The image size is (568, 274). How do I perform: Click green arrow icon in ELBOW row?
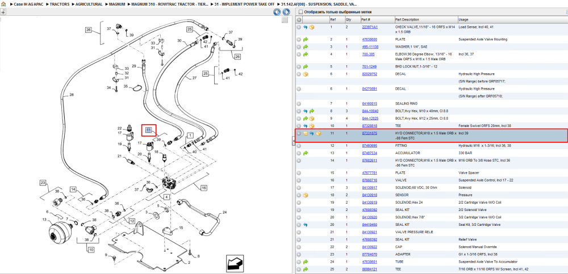(306, 54)
